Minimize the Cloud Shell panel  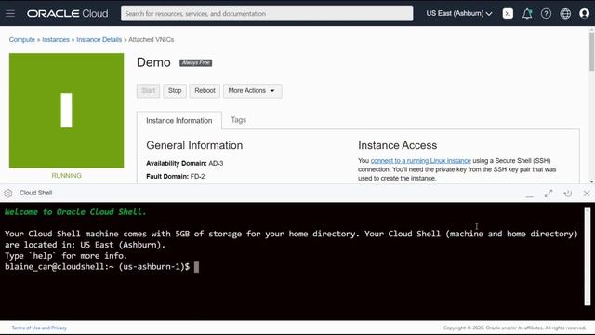[529, 195]
